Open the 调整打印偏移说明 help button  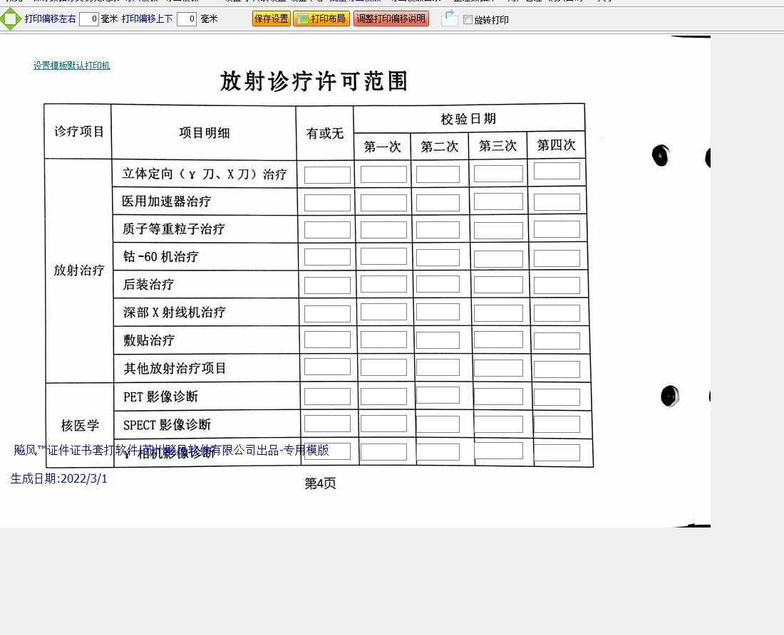[391, 19]
